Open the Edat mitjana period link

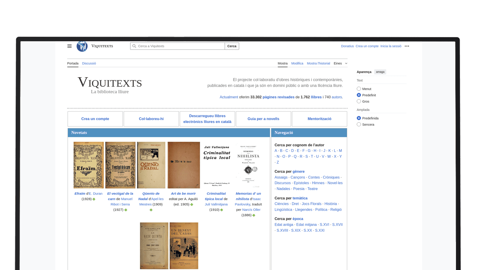pos(306,225)
